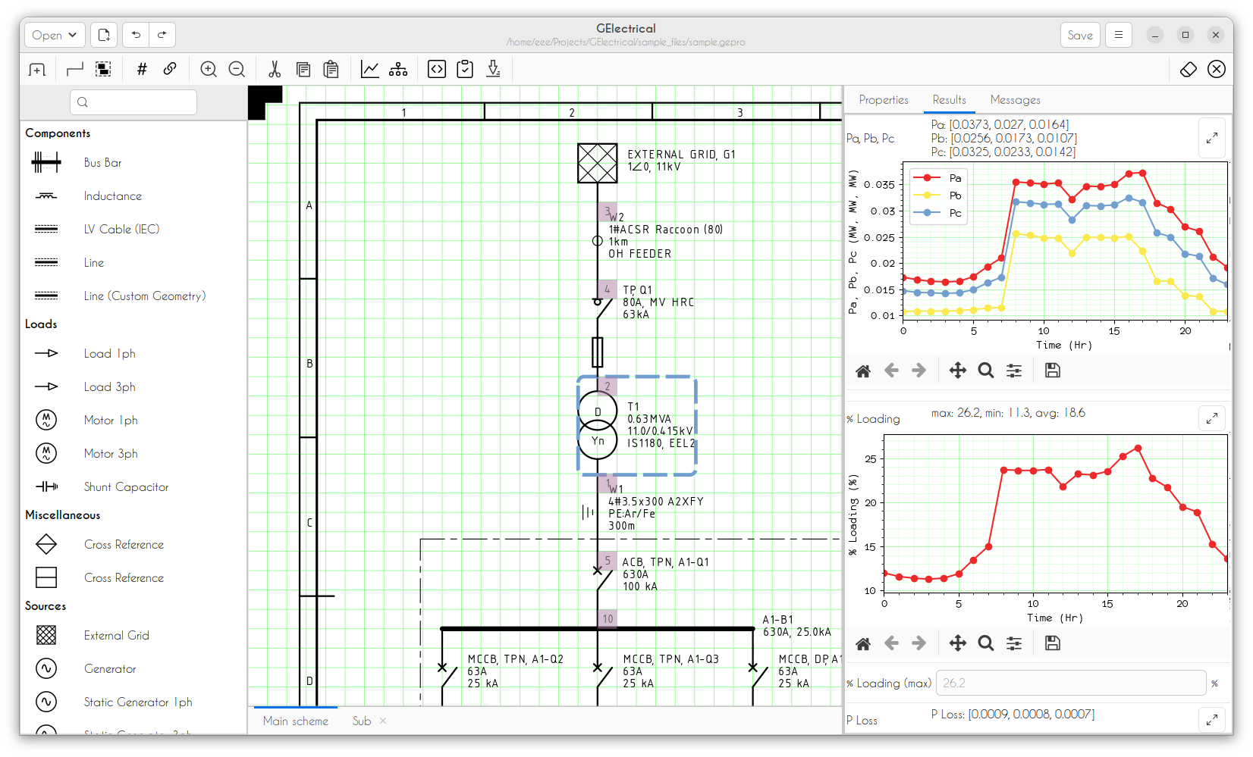Undo the last action

pos(136,35)
